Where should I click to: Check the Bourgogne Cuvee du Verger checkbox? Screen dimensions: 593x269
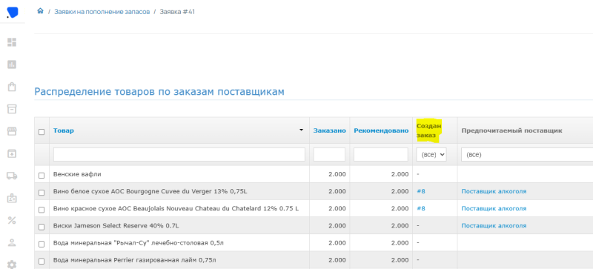(x=42, y=193)
